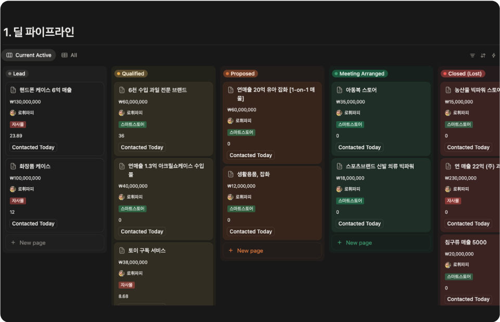Click 스마트스토어 tag on 아동복 스토어 card

[x=350, y=124]
